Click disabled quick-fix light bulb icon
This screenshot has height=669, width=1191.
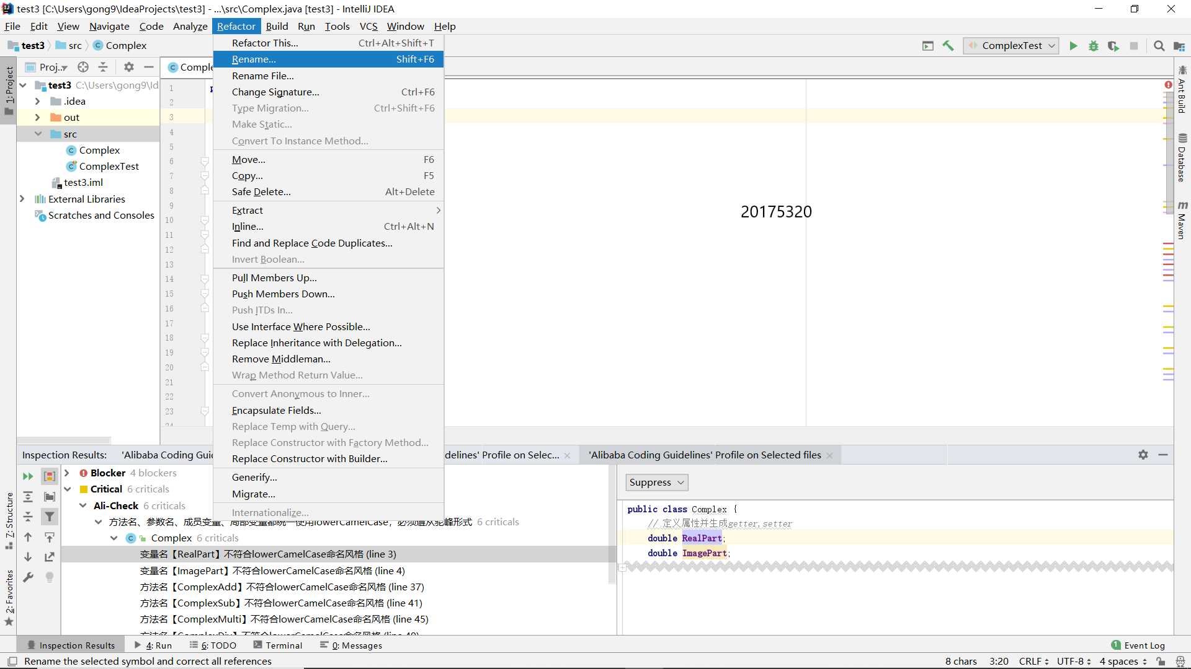pos(50,577)
